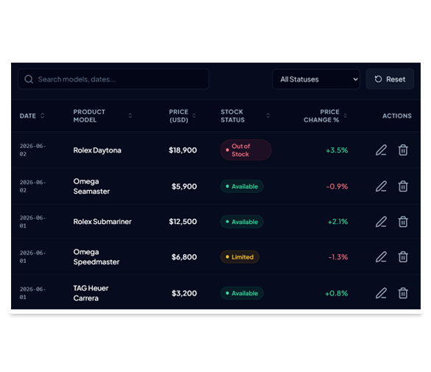Image resolution: width=431 pixels, height=372 pixels.
Task: Click the Actions column header
Action: pyautogui.click(x=397, y=116)
